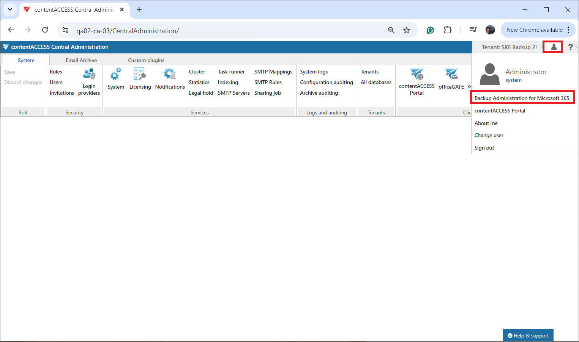The height and width of the screenshot is (342, 579).
Task: Open the Licensing icon
Action: [140, 74]
